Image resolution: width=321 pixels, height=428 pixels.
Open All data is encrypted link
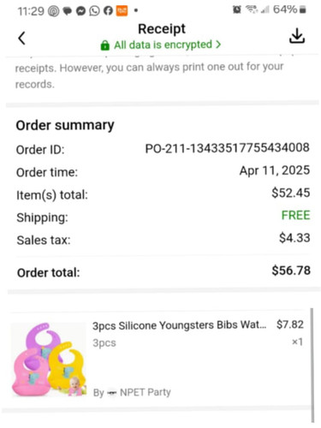[x=163, y=45]
